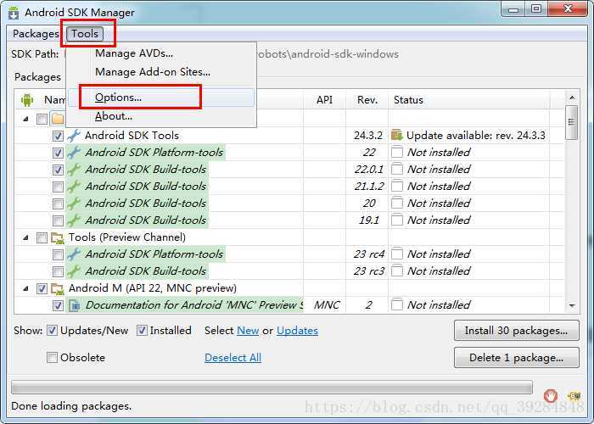Click scrollbar down arrow in package list
Image resolution: width=594 pixels, height=424 pixels.
572,305
